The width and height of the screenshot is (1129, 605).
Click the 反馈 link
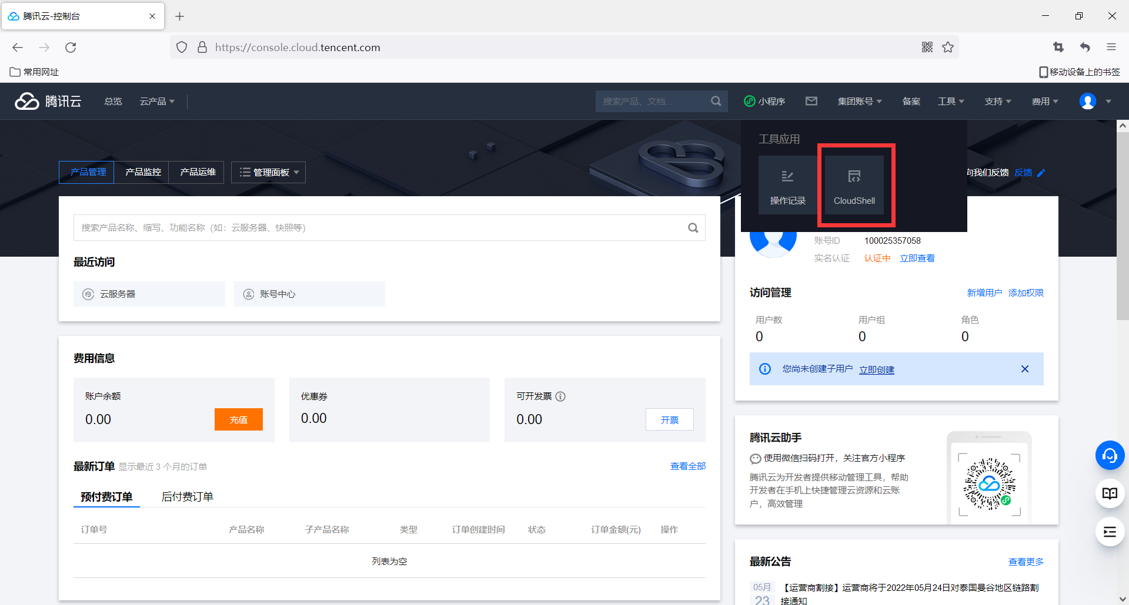tap(1023, 173)
